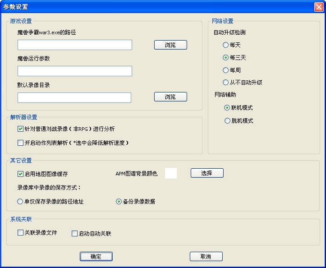Click the 解析器设置 group title
Screen dimensions: 326x268
tap(23, 117)
